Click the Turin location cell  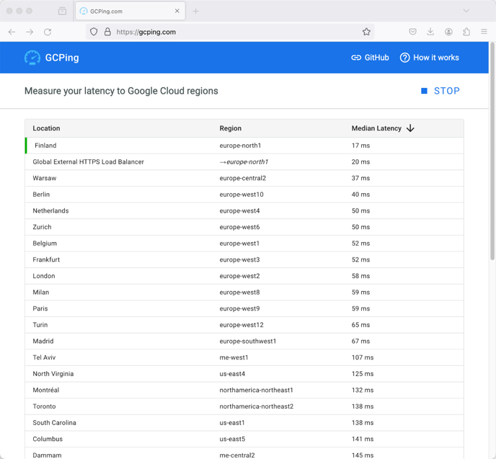40,325
